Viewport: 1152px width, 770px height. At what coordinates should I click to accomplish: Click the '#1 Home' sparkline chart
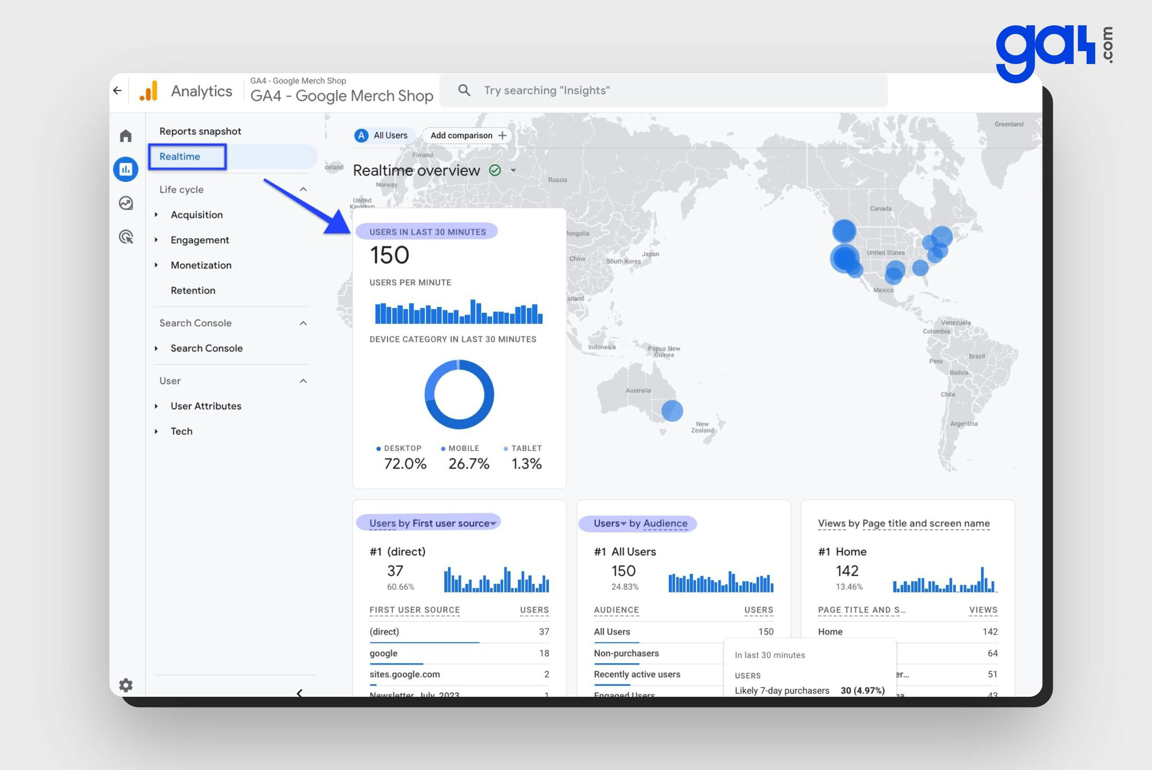tap(945, 579)
